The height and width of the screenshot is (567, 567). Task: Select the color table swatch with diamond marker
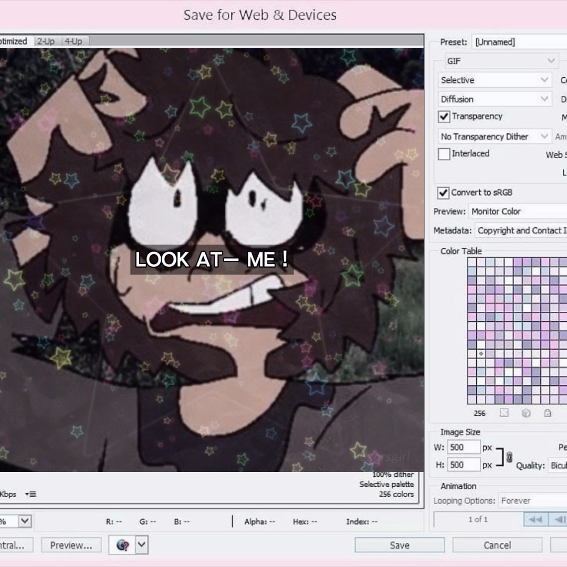coord(481,354)
